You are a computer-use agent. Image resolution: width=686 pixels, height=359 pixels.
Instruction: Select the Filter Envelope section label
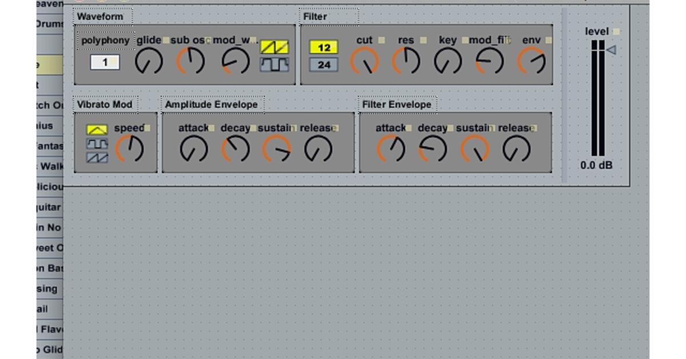[397, 105]
